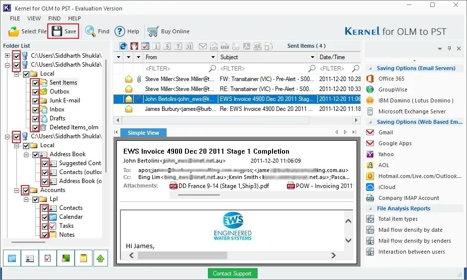Select the 7-day view icon
The image size is (467, 280).
coord(178,46)
